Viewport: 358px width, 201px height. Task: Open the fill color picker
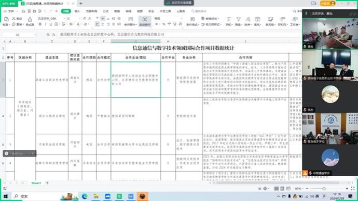coord(71,24)
